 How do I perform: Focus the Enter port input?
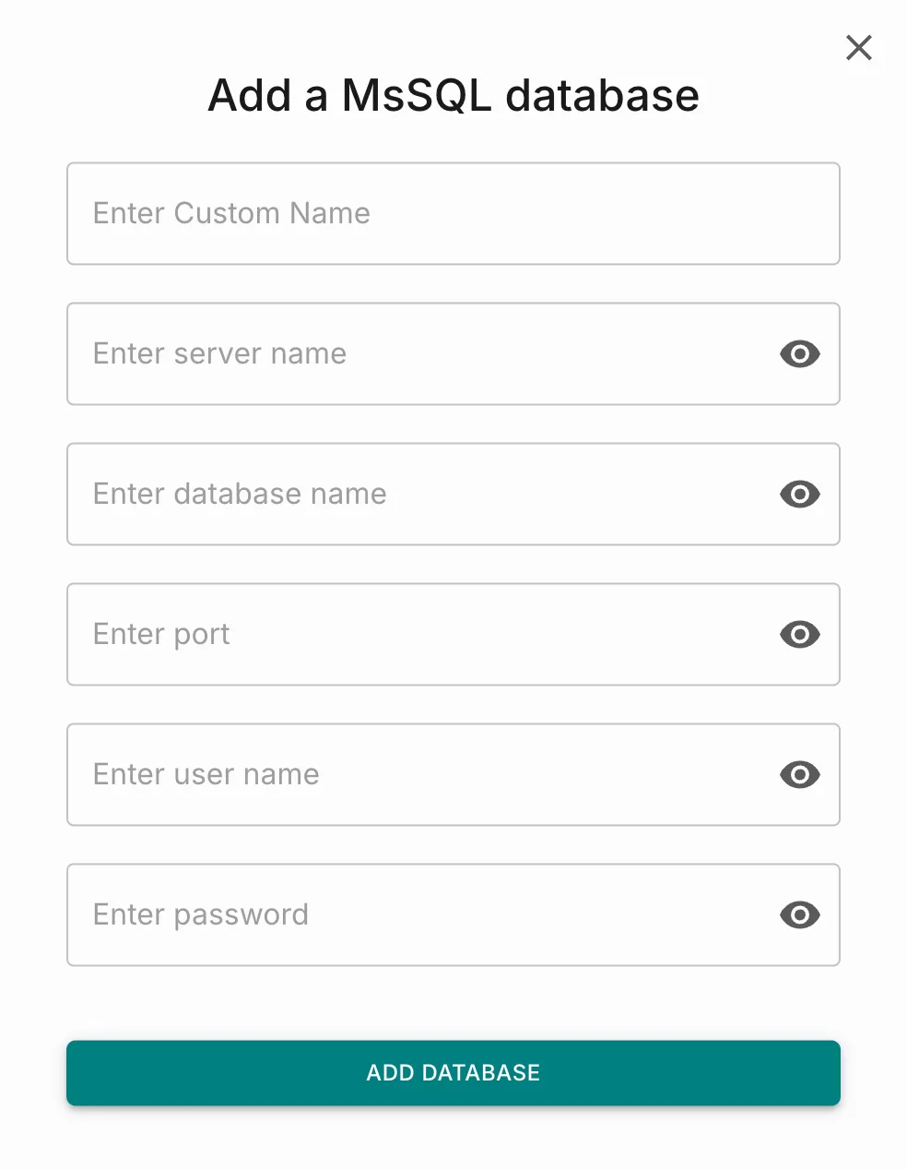point(453,635)
